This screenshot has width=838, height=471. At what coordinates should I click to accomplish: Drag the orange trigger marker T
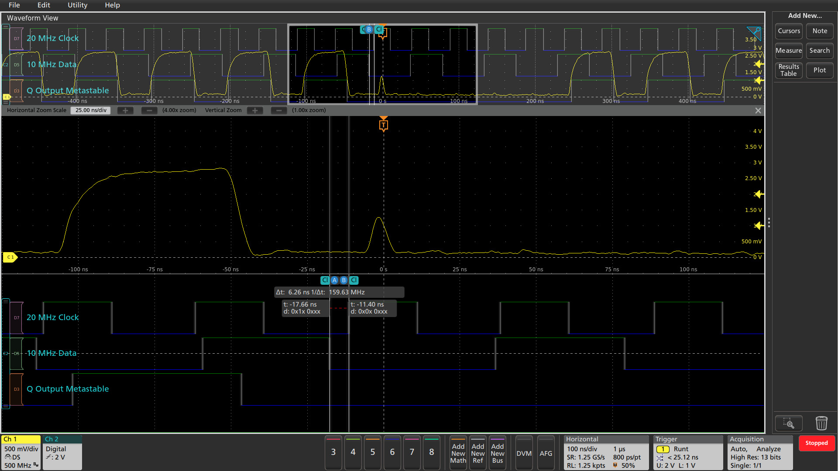pos(383,123)
